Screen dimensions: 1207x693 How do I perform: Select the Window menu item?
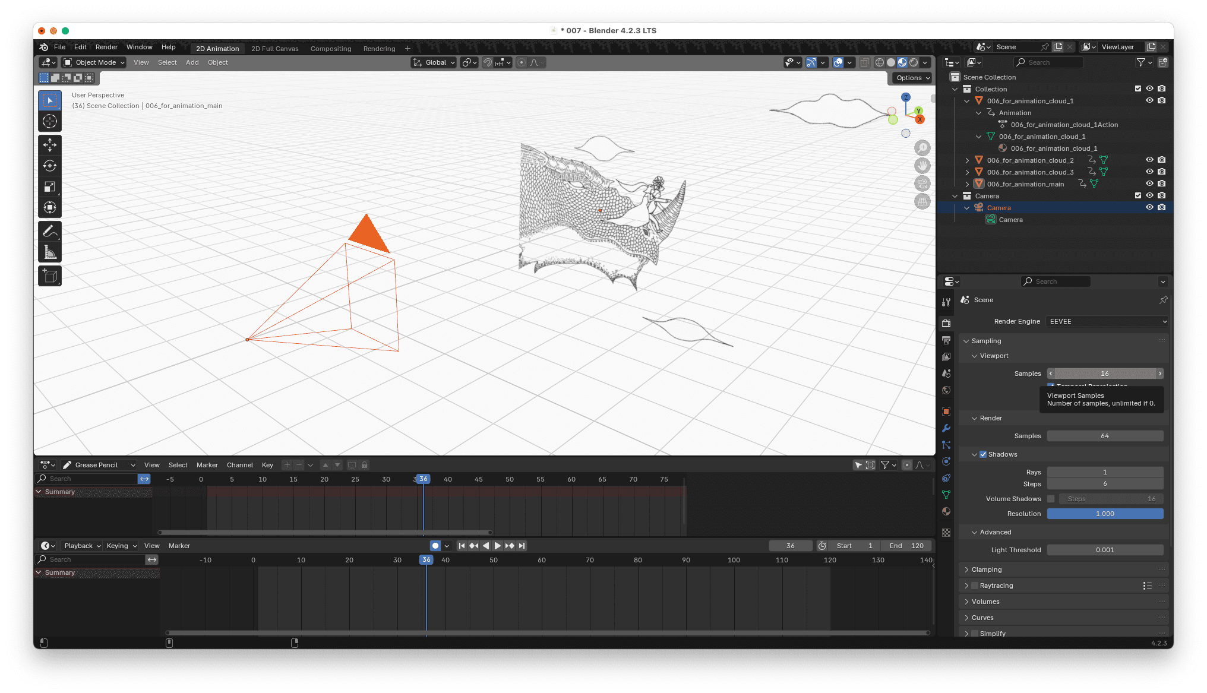[138, 46]
